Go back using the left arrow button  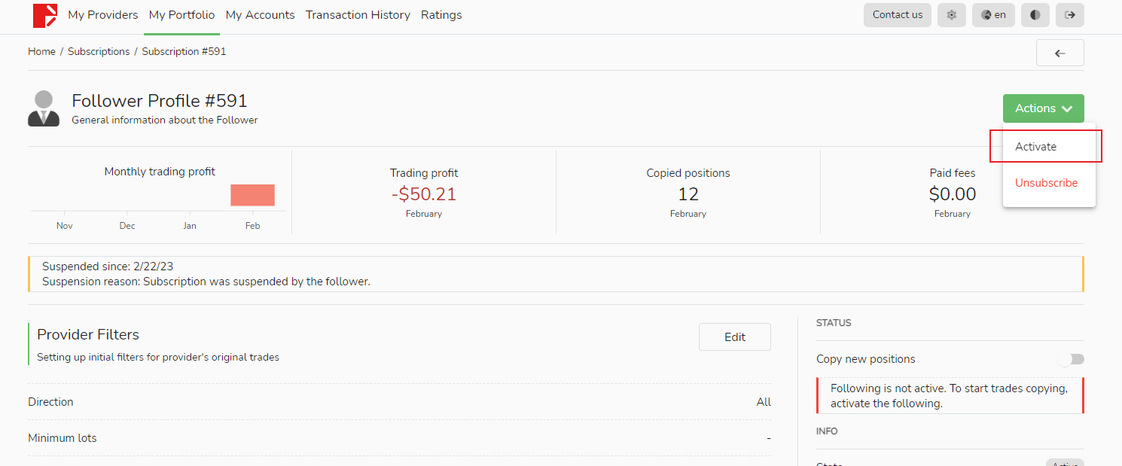pyautogui.click(x=1059, y=53)
